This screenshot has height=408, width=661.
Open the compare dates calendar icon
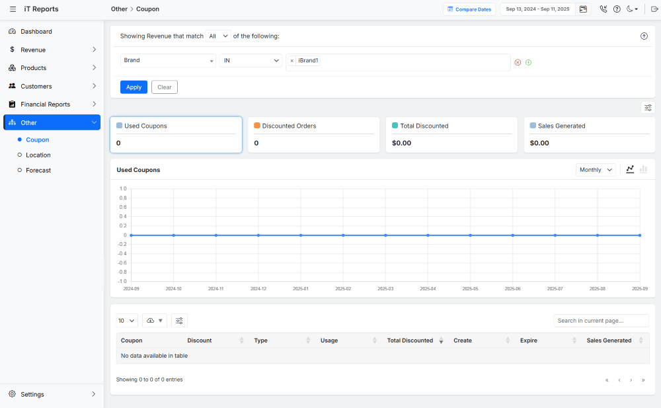[583, 9]
